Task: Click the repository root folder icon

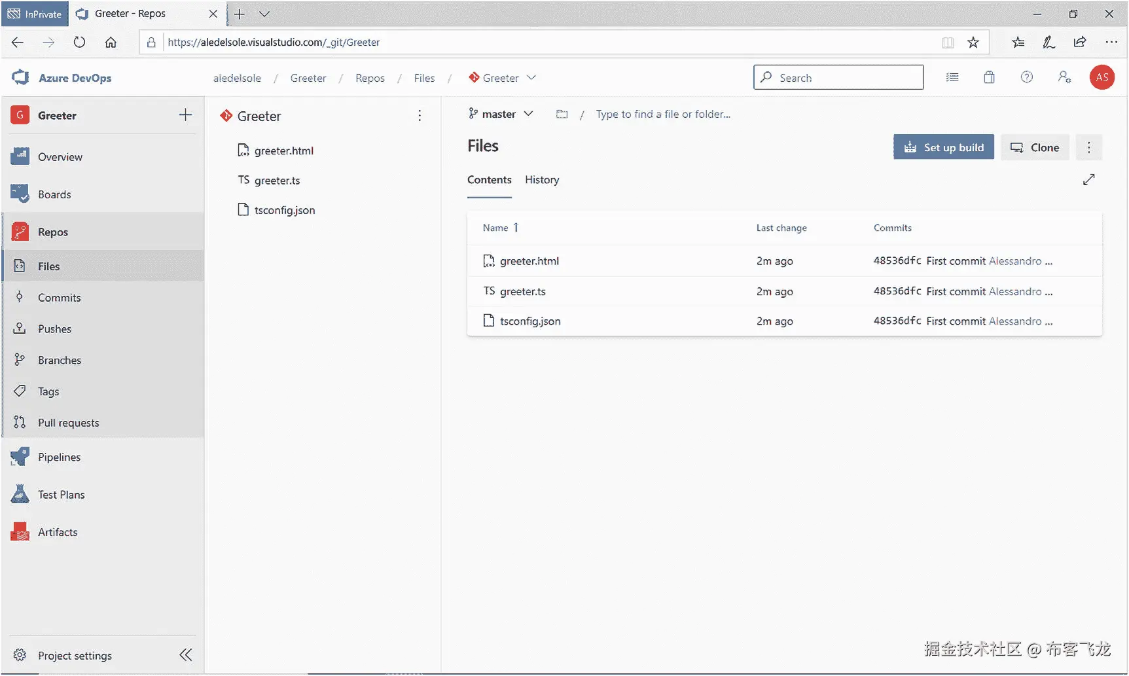Action: [x=562, y=114]
